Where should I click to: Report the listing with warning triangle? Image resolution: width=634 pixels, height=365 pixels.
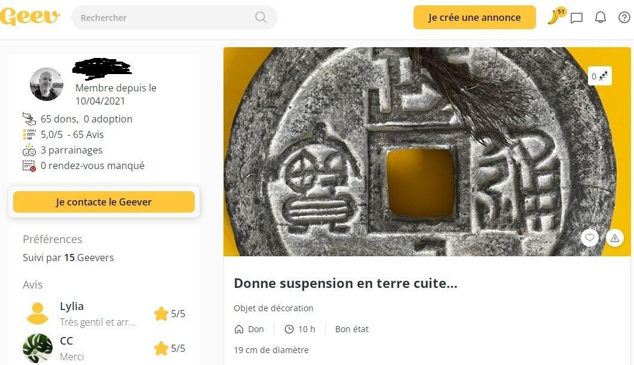pyautogui.click(x=615, y=238)
